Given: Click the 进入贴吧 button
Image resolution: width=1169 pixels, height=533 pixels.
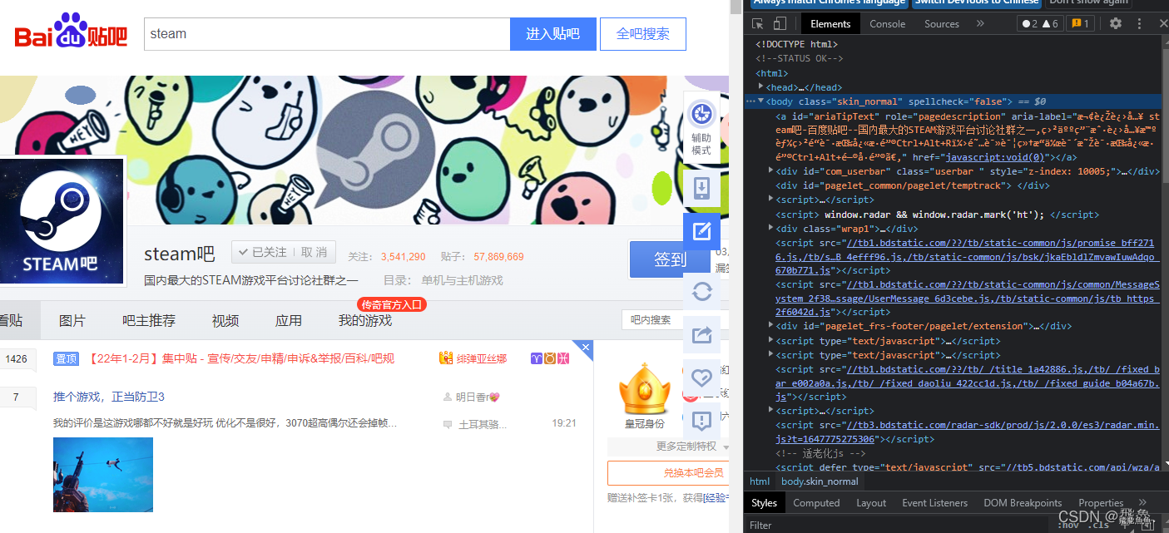Looking at the screenshot, I should [552, 33].
